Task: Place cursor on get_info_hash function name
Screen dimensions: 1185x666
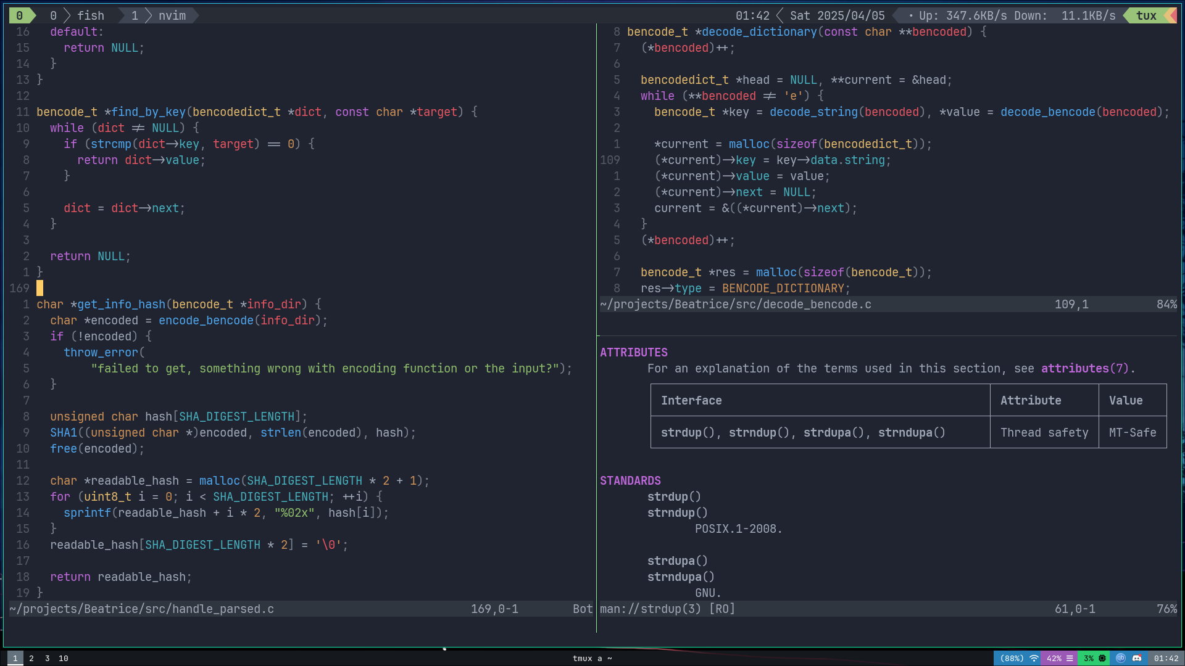Action: [121, 304]
